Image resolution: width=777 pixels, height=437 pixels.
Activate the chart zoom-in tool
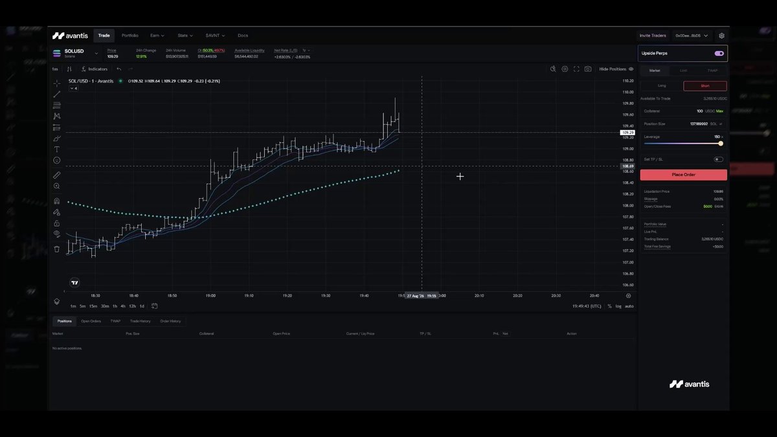click(57, 186)
